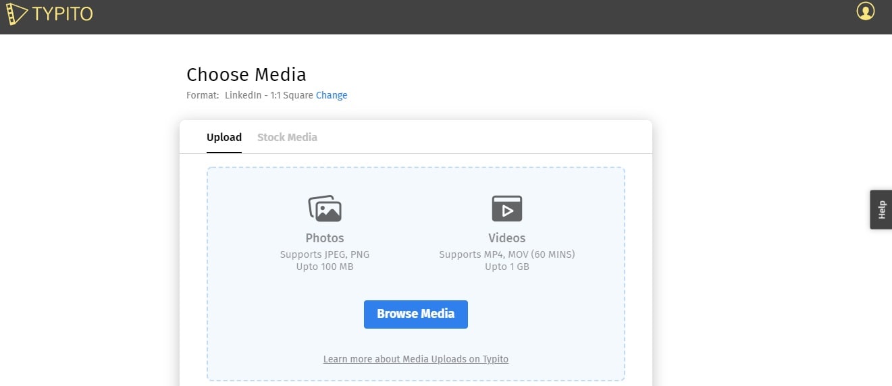
Task: Click the Videos label text
Action: point(507,238)
